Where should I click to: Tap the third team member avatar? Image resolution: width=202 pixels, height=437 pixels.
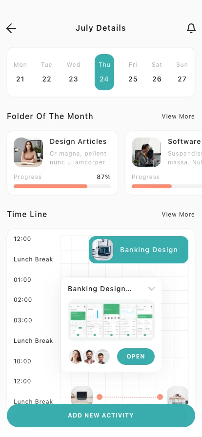[102, 357]
